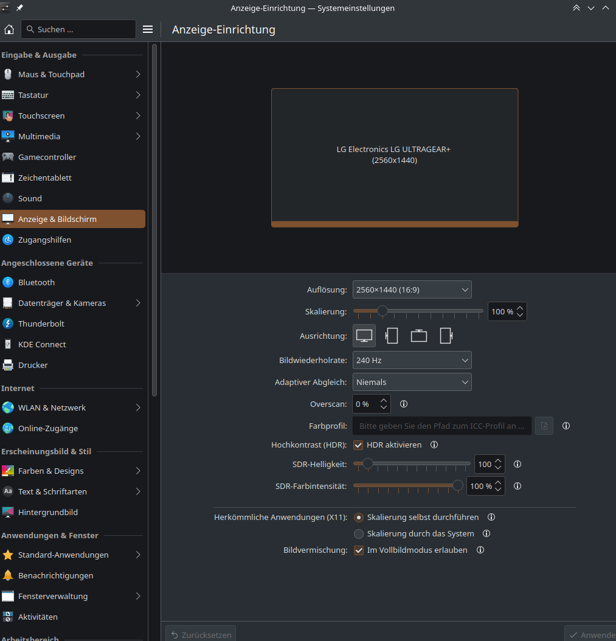Image resolution: width=616 pixels, height=641 pixels.
Task: Show info about Skalierung selbst durchführen
Action: tap(491, 517)
